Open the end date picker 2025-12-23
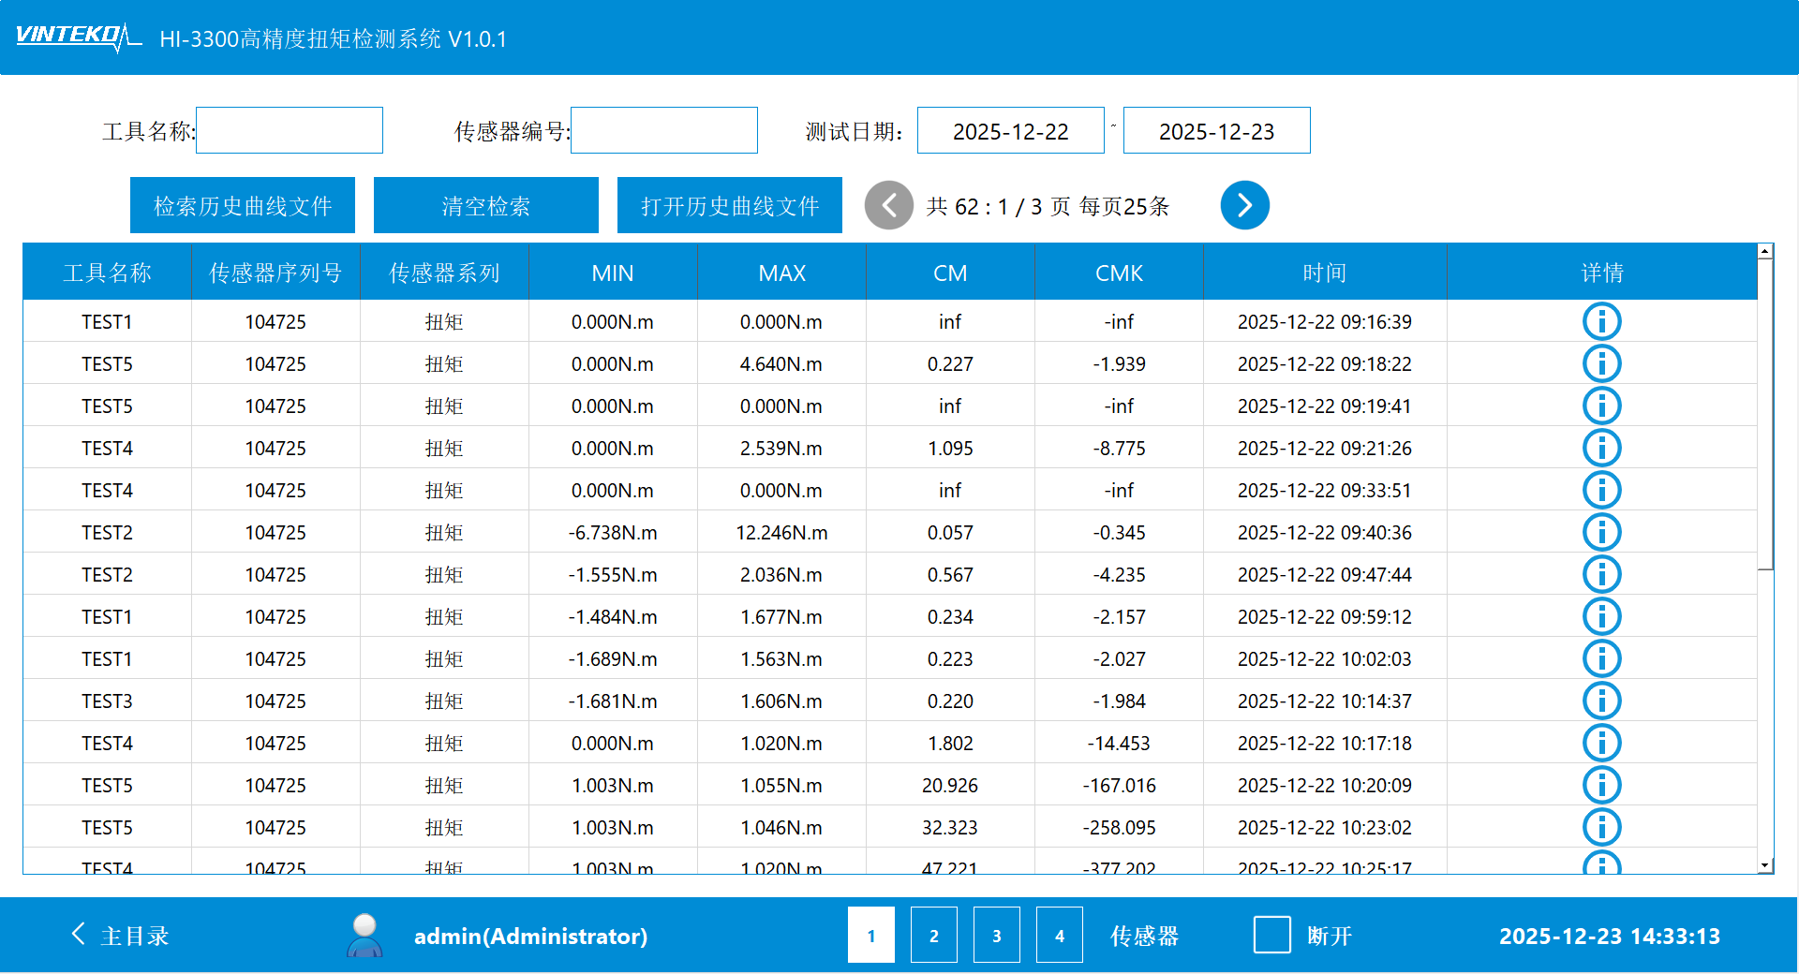 pyautogui.click(x=1216, y=131)
